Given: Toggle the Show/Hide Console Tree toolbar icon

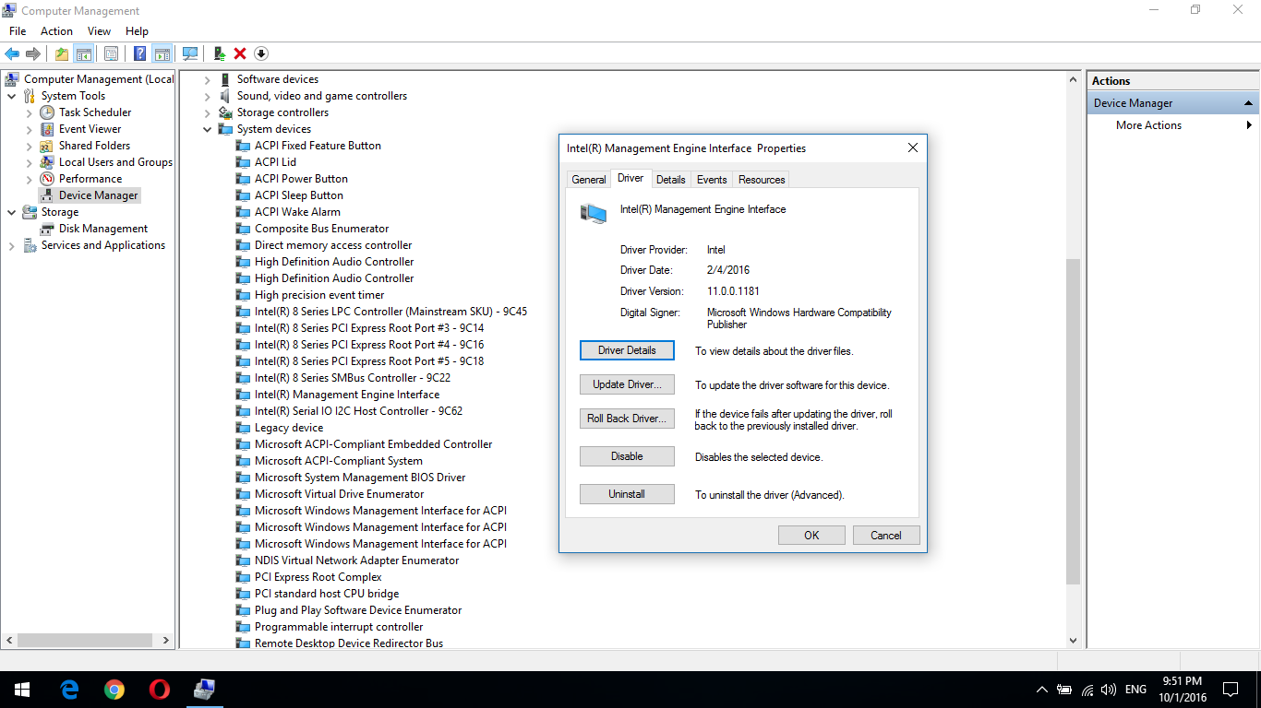Looking at the screenshot, I should click(83, 54).
